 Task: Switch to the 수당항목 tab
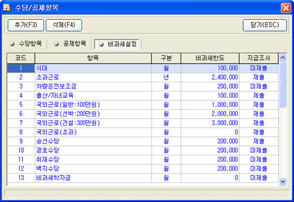tap(26, 44)
